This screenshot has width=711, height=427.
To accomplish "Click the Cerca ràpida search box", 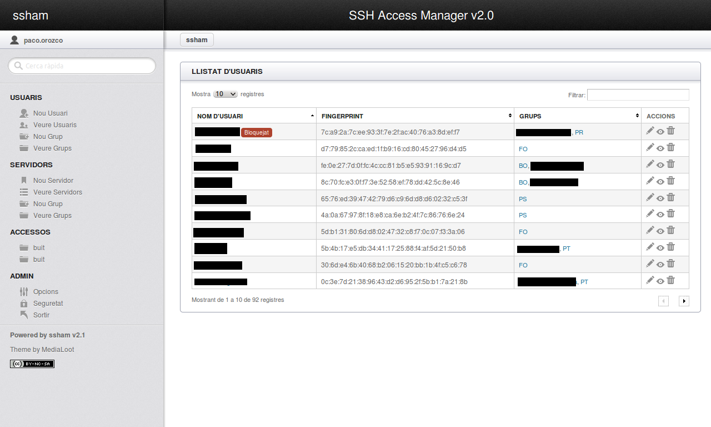I will point(82,66).
